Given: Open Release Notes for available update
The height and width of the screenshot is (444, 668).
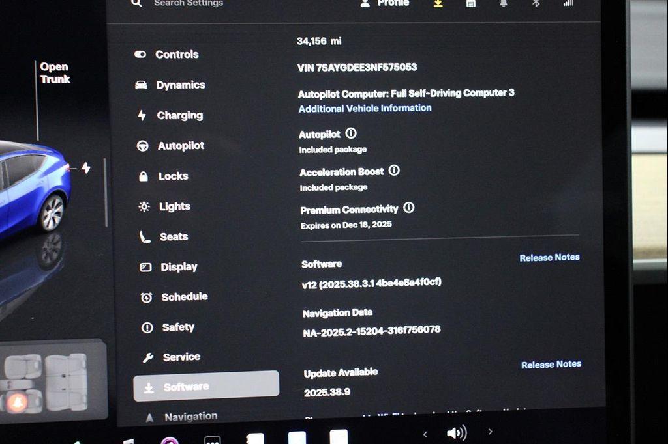Looking at the screenshot, I should 551,365.
